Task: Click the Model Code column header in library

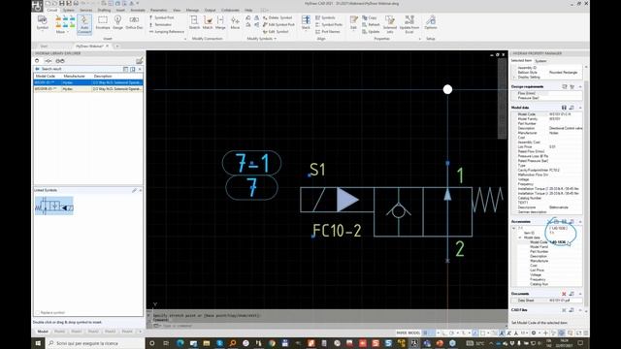Action: 46,76
